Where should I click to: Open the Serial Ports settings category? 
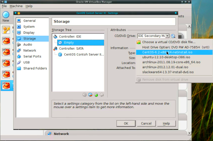(x=32, y=57)
